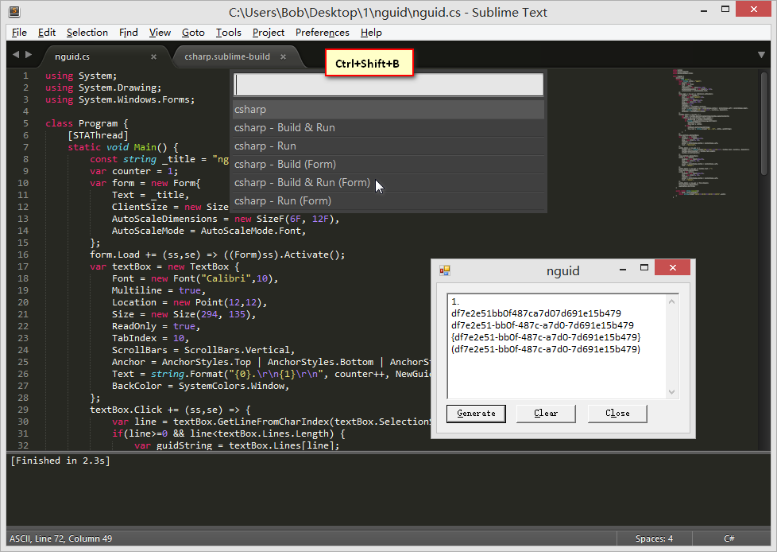
Task: Choose csharp - Build (Form)
Action: click(x=388, y=164)
